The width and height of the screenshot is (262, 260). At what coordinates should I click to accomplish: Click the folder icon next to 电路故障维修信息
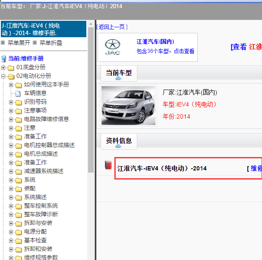19,120
